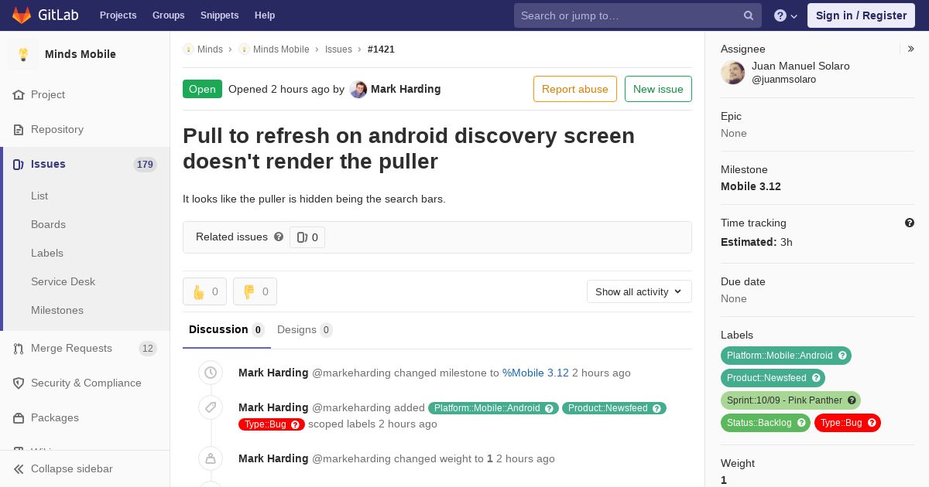Click the Security & Compliance shield icon
Screen dimensions: 929x487
pyautogui.click(x=19, y=383)
